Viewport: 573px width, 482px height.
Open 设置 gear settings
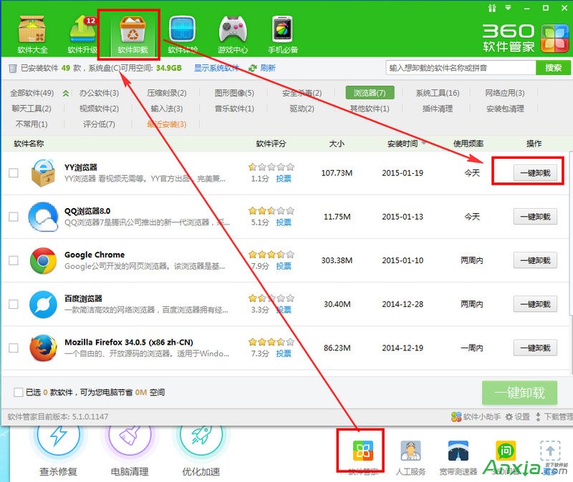tap(517, 416)
